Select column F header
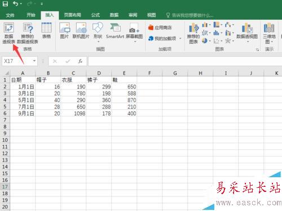This screenshot has height=211, width=282. coord(149,73)
